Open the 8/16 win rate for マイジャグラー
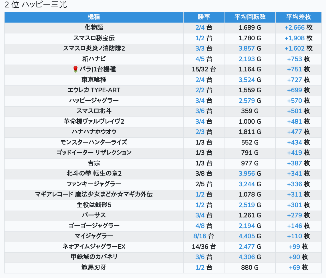 (200, 236)
